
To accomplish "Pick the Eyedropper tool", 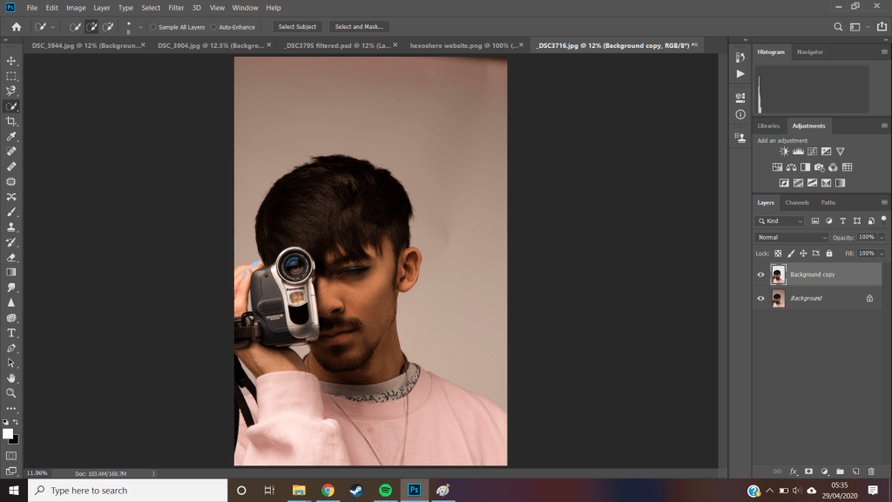I will pos(11,137).
